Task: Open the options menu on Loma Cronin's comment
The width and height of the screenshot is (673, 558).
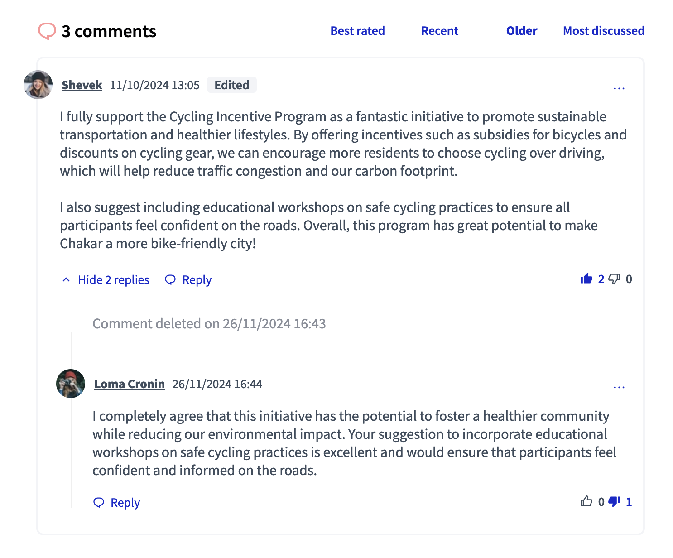Action: click(619, 386)
